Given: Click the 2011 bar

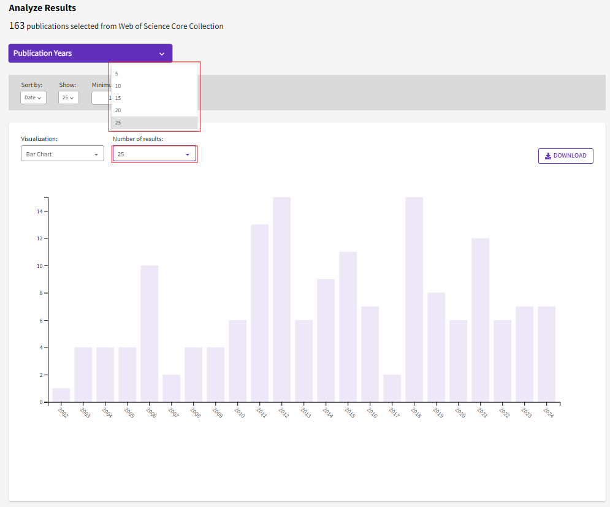Looking at the screenshot, I should point(260,313).
